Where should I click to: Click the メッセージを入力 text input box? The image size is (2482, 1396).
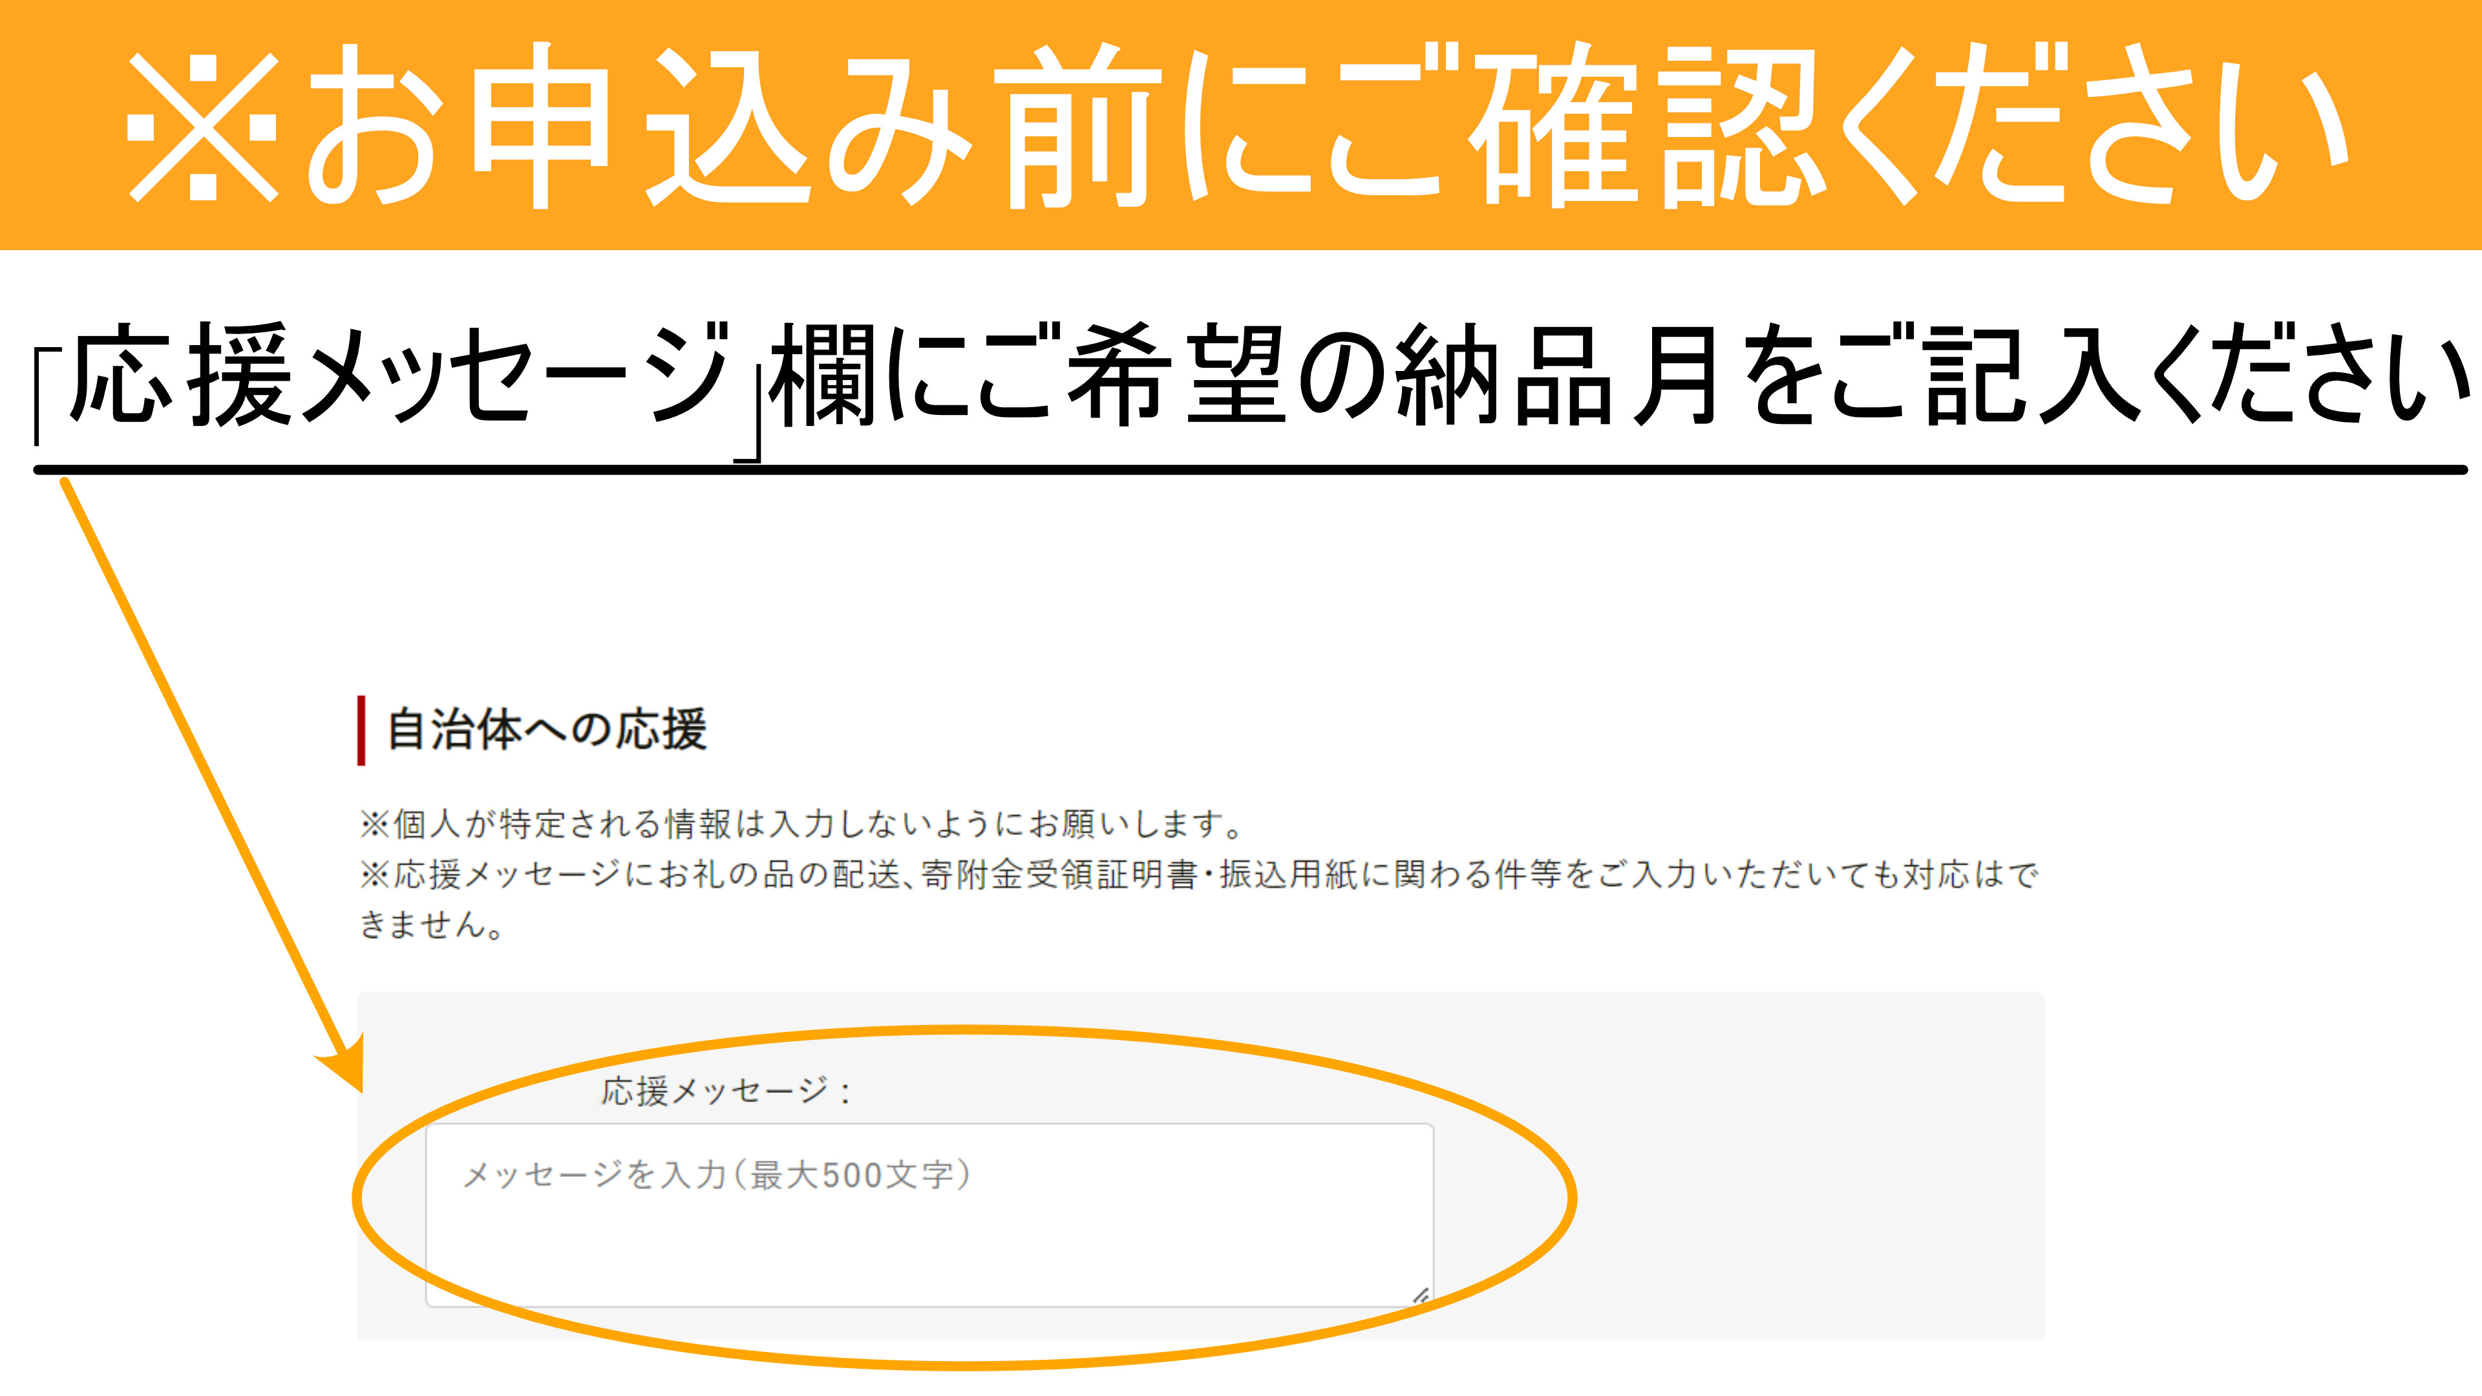930,1215
